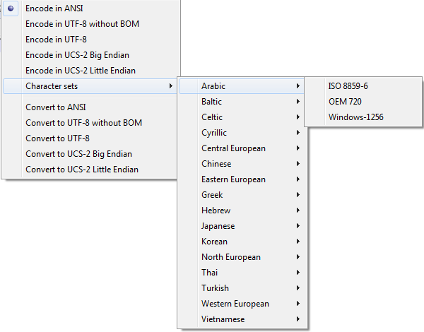
Task: Choose OEM 720 encoding
Action: click(344, 102)
